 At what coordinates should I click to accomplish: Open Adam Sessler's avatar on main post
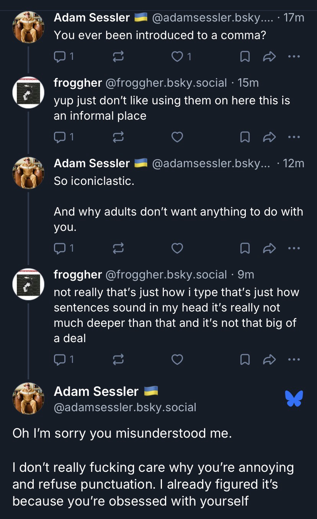(x=28, y=398)
